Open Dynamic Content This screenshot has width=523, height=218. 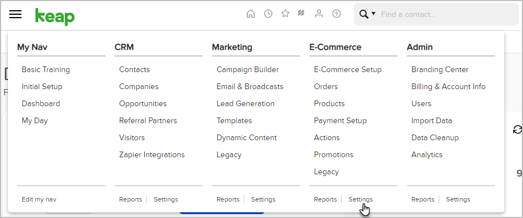click(x=247, y=137)
